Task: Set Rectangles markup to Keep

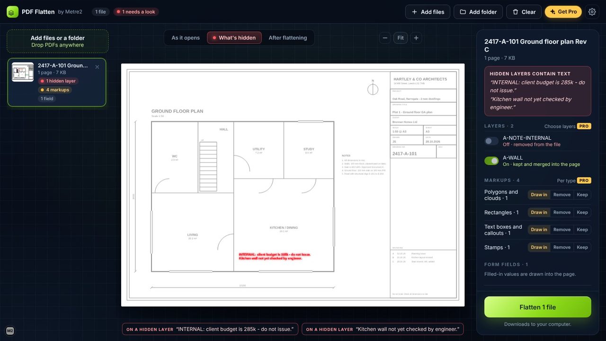Action: click(x=582, y=212)
